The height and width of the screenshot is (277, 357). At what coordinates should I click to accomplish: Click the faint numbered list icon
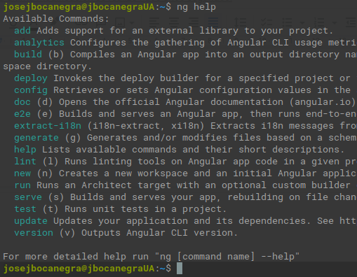pyautogui.click(x=319, y=22)
